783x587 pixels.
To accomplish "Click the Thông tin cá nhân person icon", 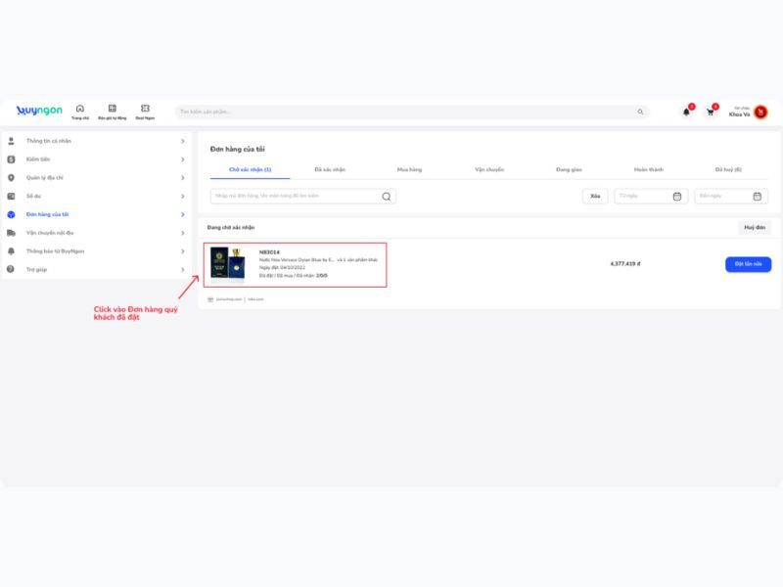I will pos(11,141).
